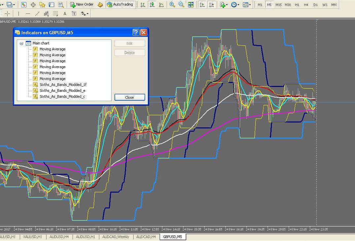Toggle the Data Window crosshair-target icon
The width and height of the screenshot is (355, 241).
(33, 5)
